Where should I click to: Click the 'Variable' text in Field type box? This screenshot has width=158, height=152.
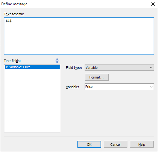point(91,68)
